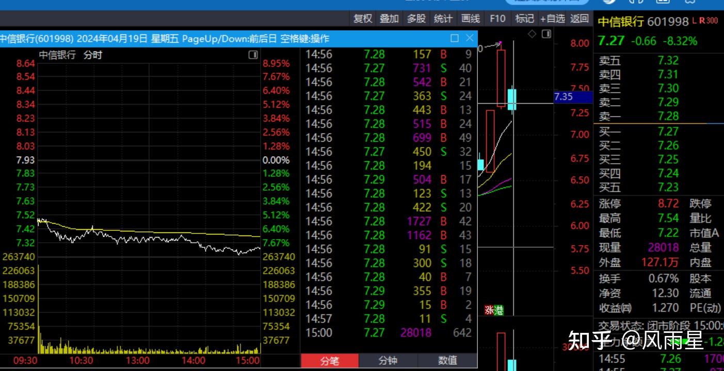Viewport: 724px width, 371px height.
Task: Click the L badge beside 601998
Action: coord(695,21)
